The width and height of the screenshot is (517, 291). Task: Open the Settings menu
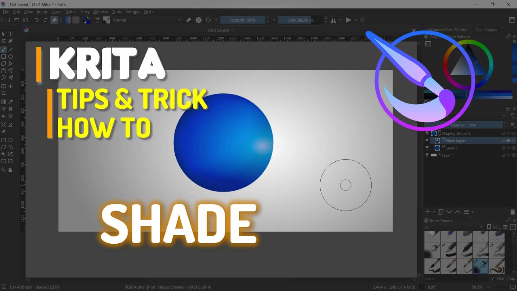point(133,12)
